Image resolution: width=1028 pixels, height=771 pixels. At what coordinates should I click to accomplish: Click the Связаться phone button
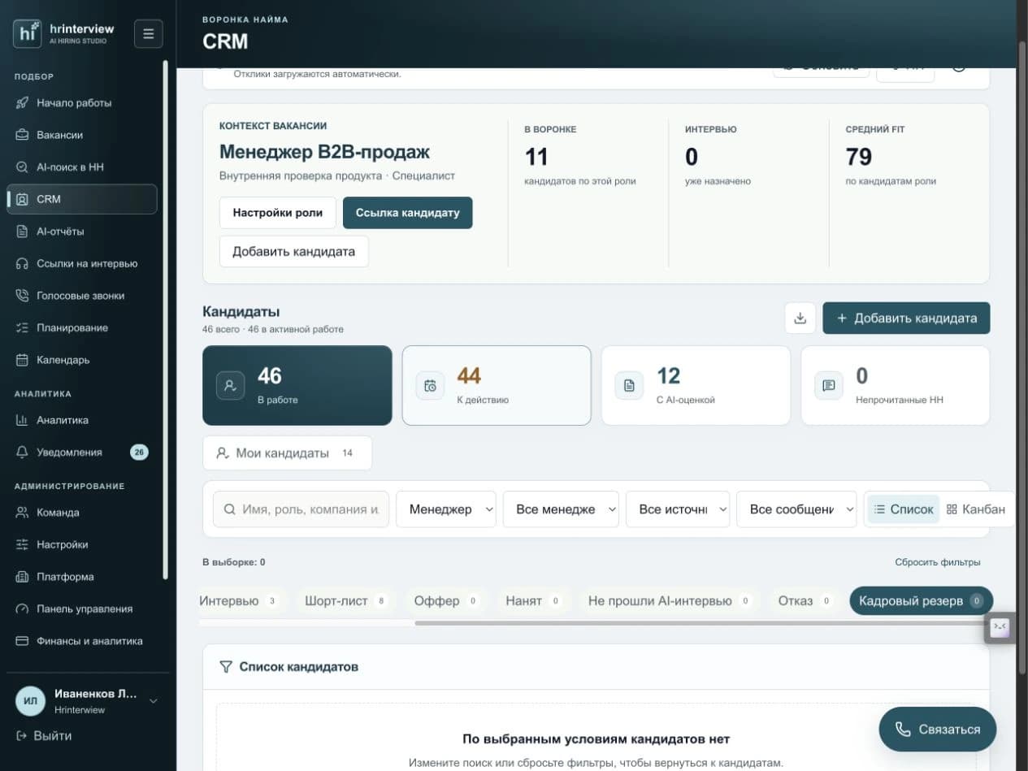937,729
